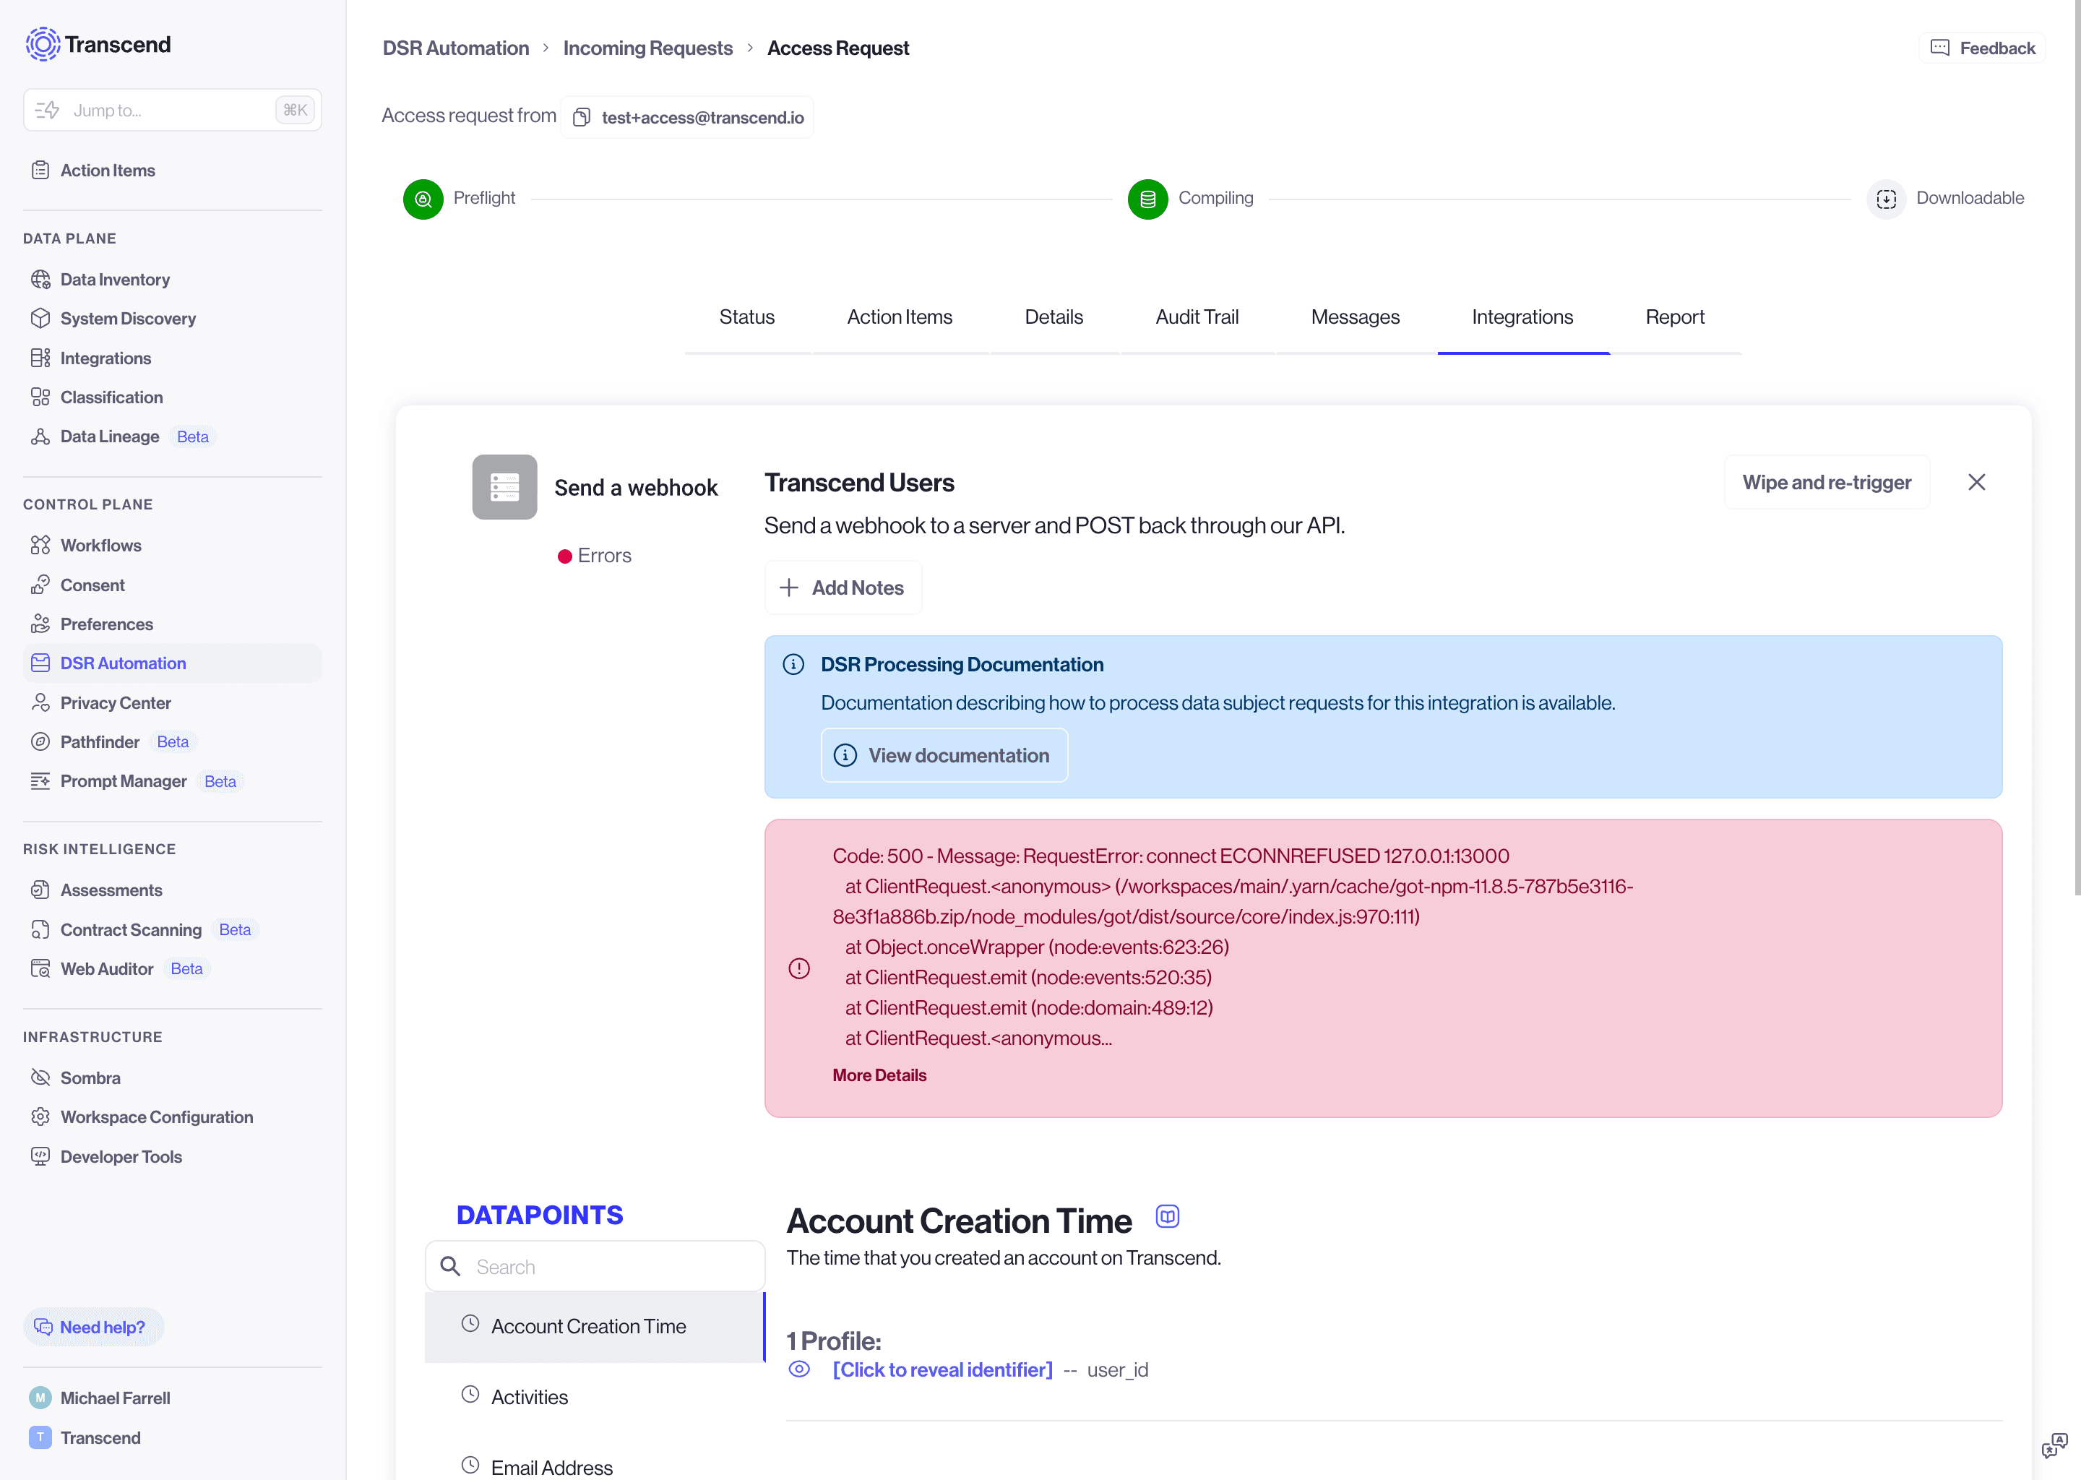Click Wipe and re-trigger
Screen dimensions: 2081x1480
(x=1827, y=482)
